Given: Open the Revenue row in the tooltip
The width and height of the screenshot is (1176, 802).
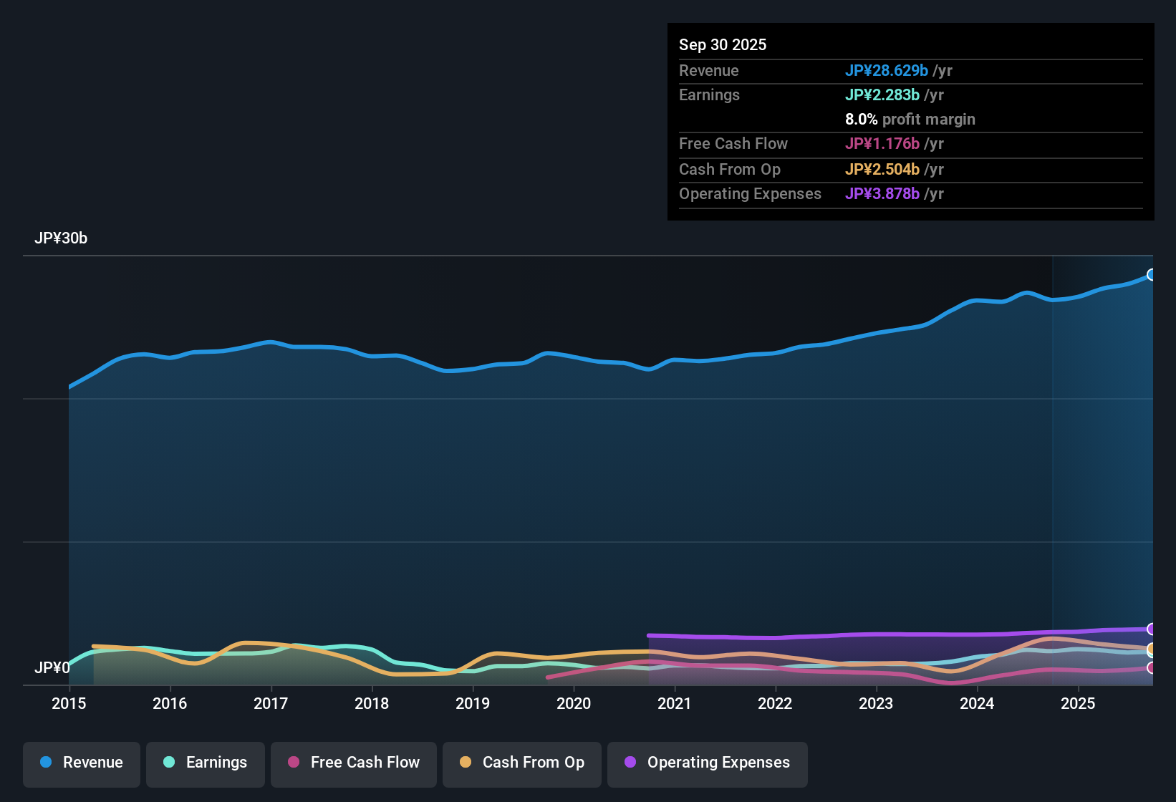Looking at the screenshot, I should [x=709, y=70].
